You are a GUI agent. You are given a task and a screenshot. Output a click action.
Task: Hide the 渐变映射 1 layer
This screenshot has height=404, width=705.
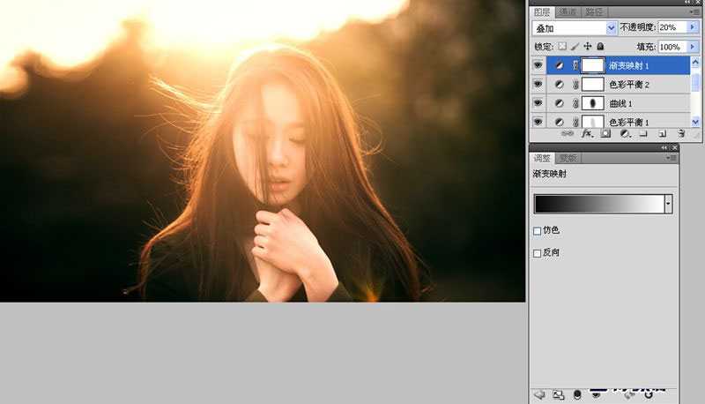pos(538,65)
